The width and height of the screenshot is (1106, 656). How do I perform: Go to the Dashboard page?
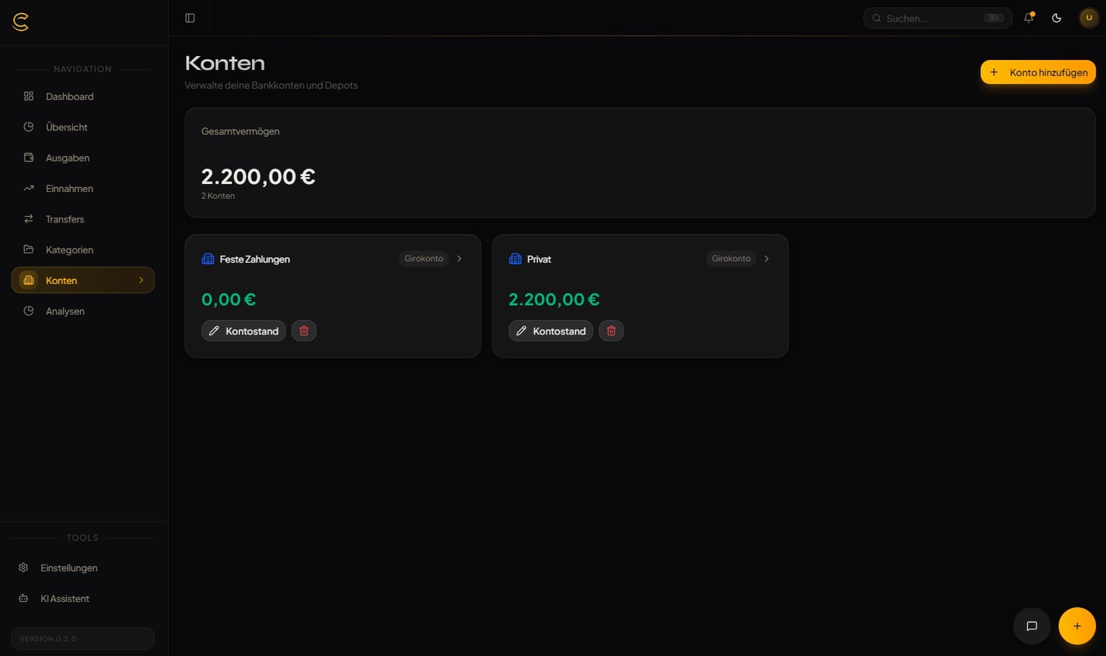[69, 97]
